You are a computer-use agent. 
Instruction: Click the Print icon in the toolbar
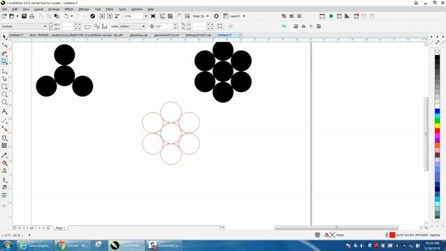(32, 16)
